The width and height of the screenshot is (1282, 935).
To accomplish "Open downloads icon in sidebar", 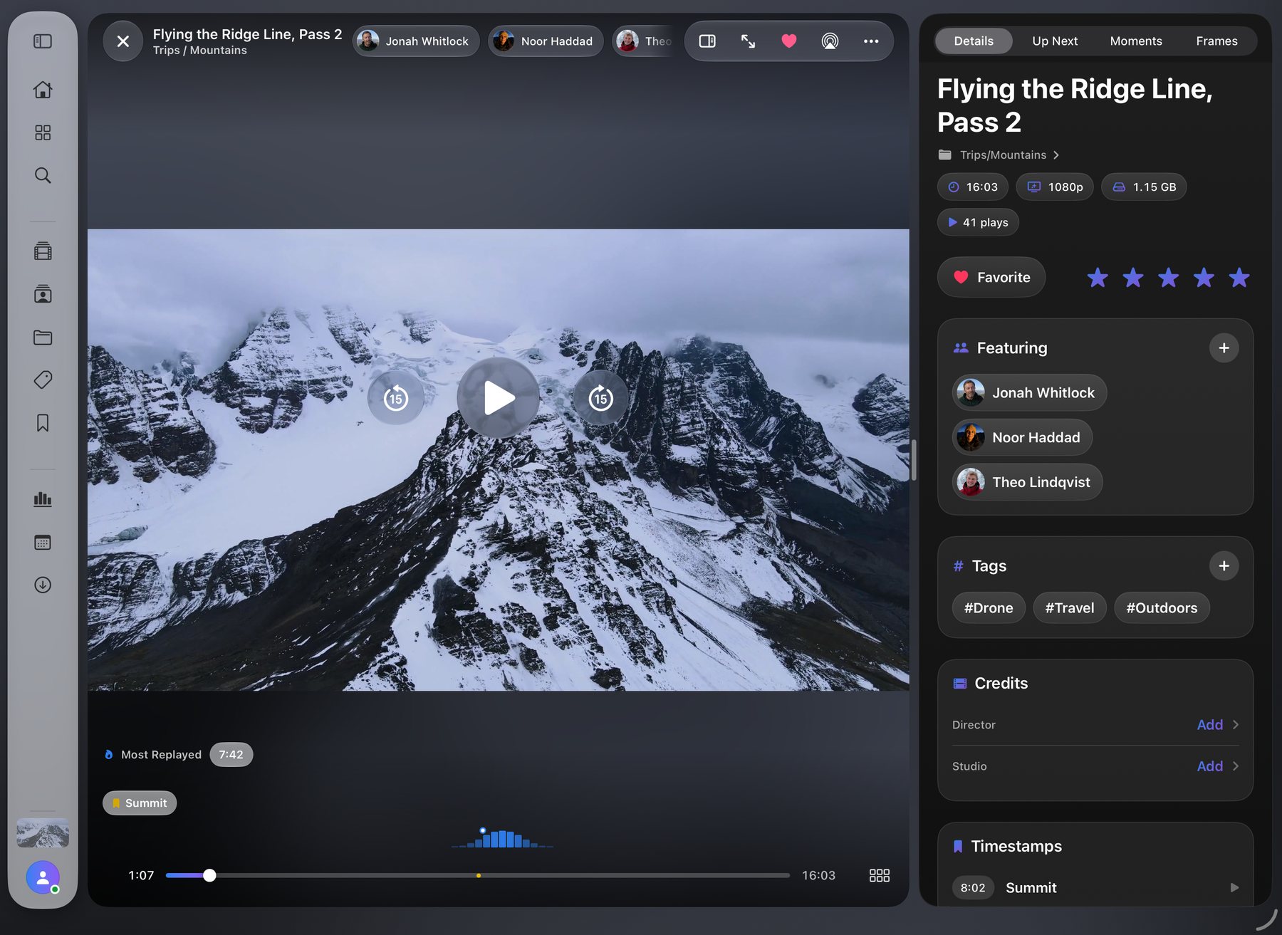I will point(43,585).
